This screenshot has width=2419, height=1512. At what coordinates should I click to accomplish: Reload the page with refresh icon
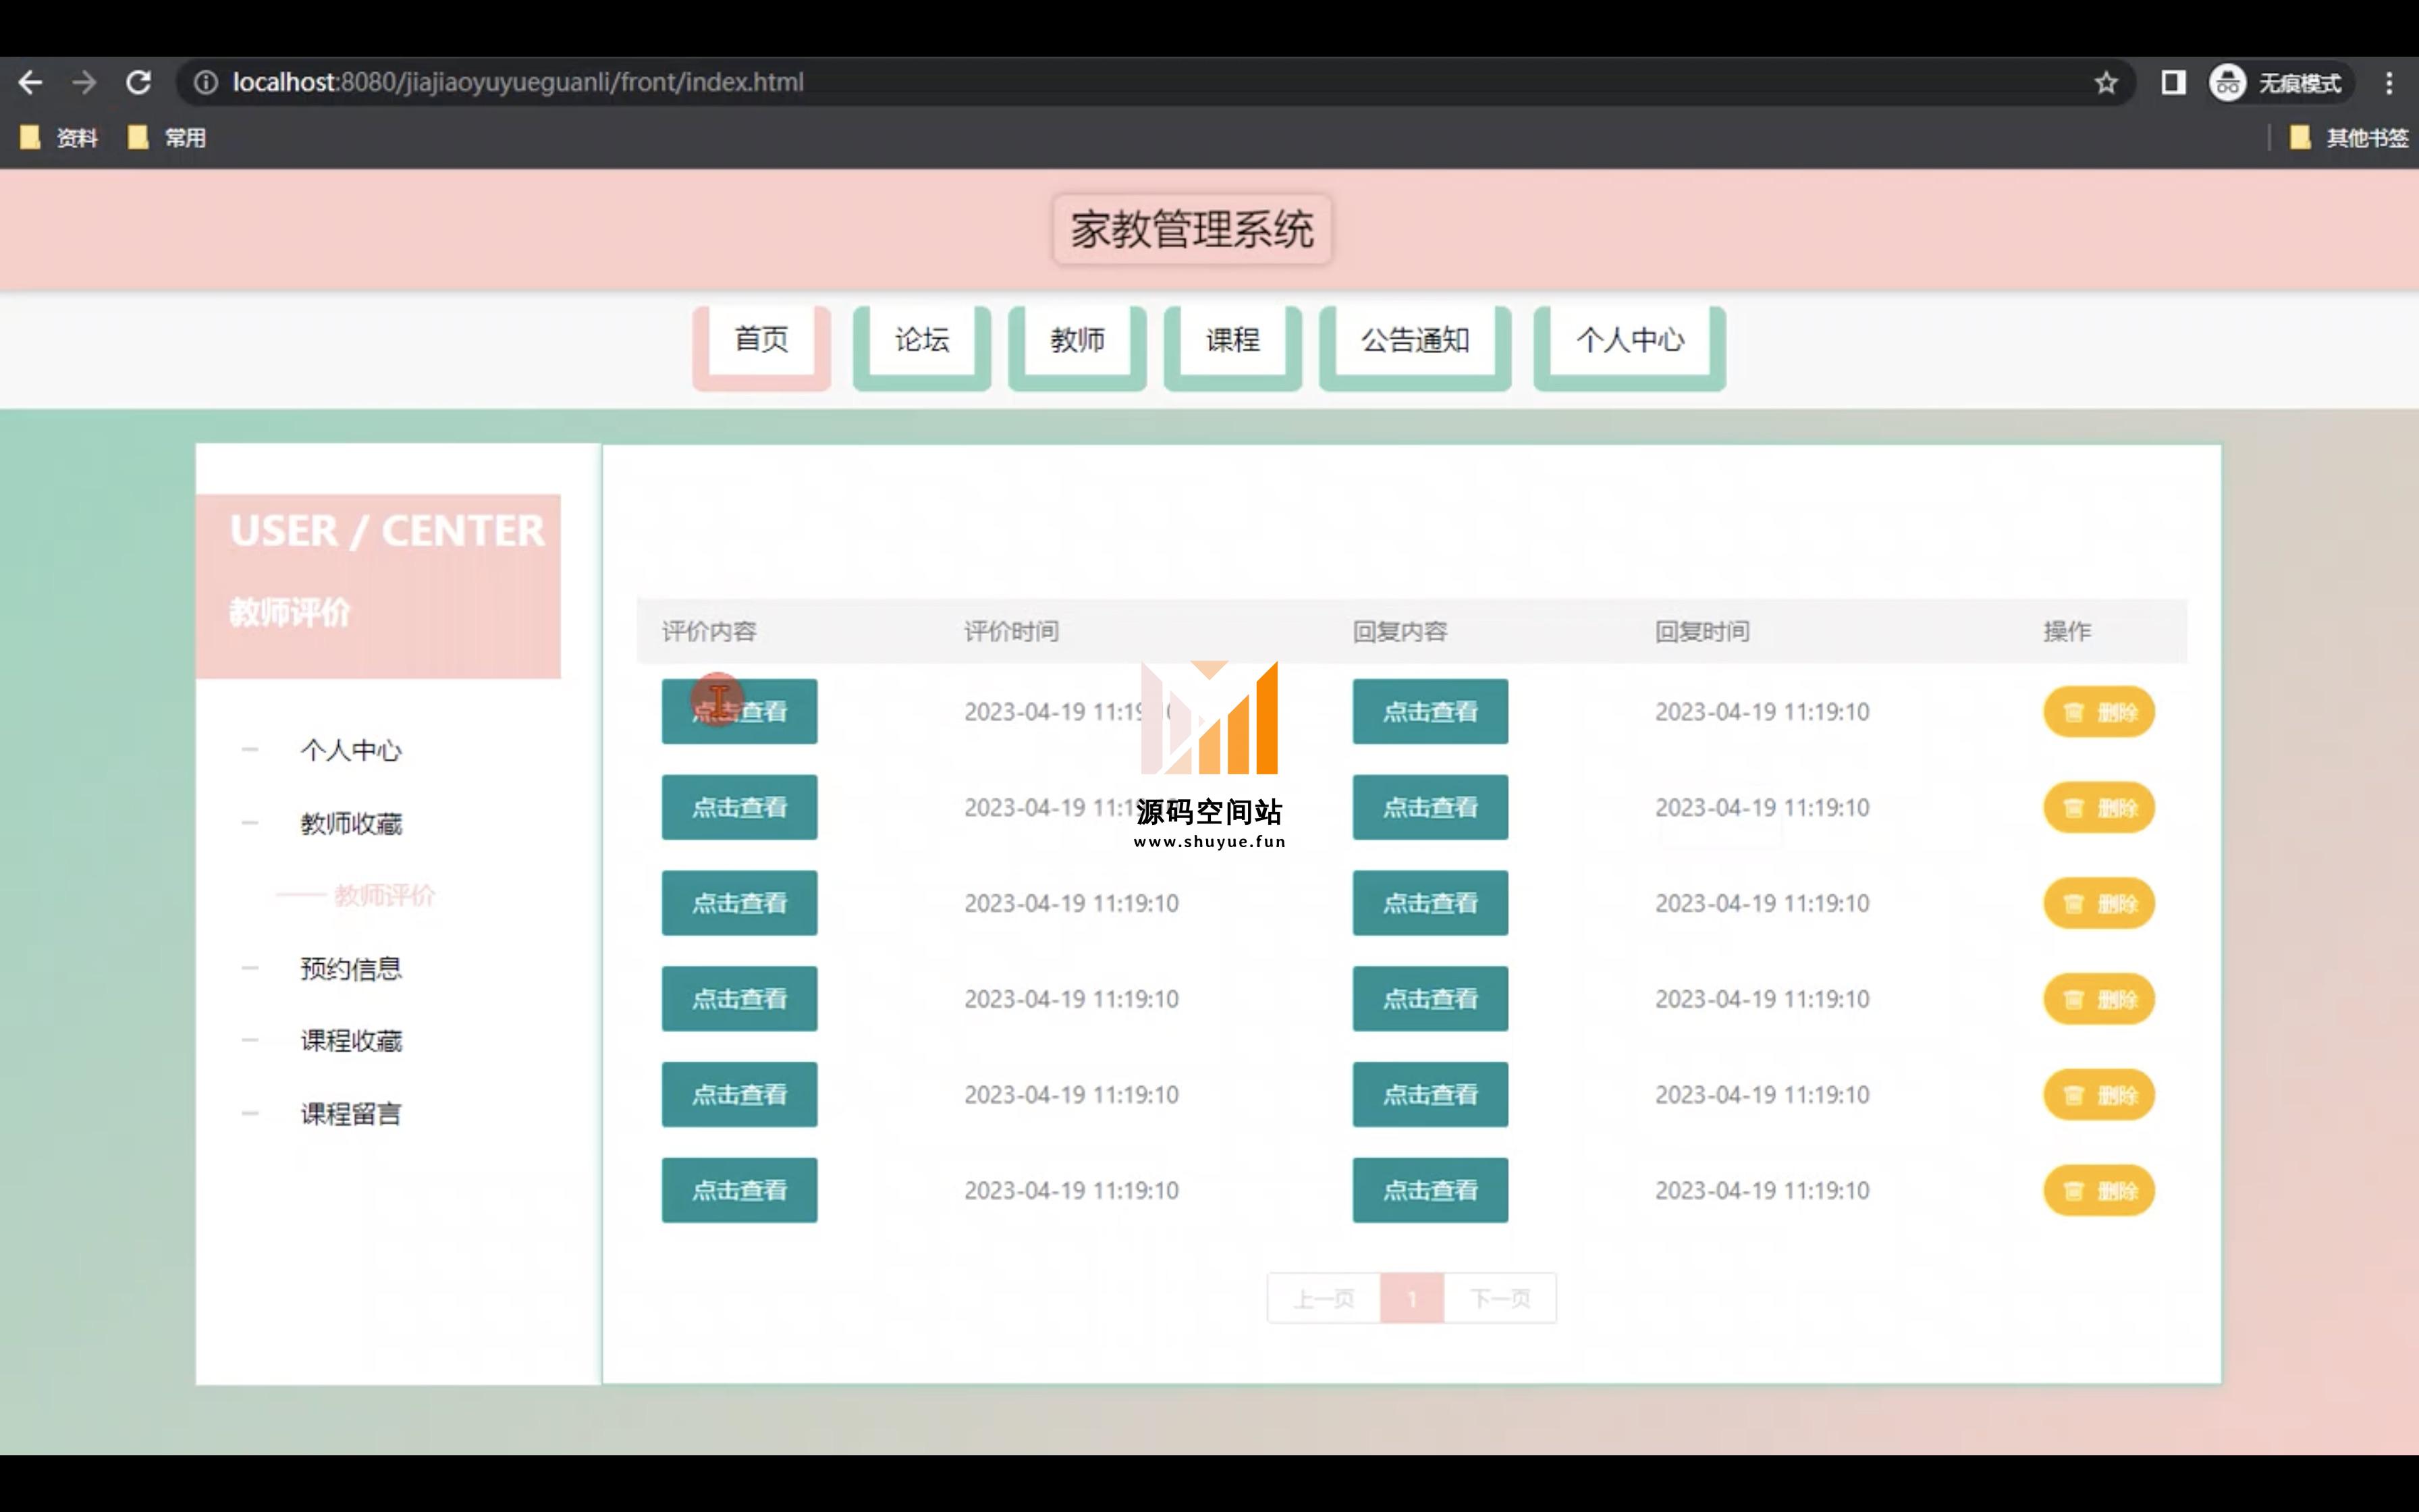click(138, 82)
